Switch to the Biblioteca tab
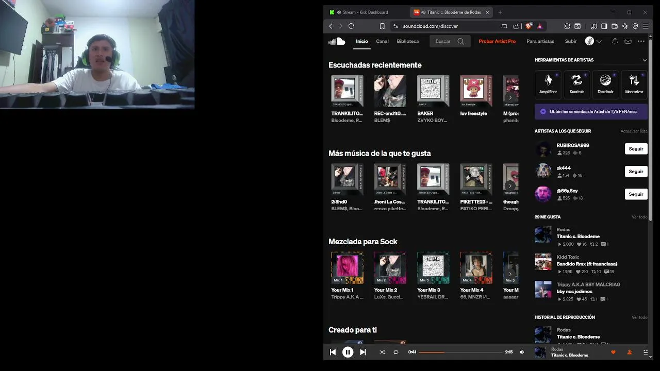 click(x=408, y=41)
